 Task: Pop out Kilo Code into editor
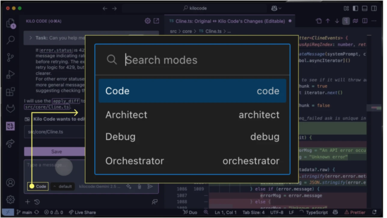click(157, 21)
